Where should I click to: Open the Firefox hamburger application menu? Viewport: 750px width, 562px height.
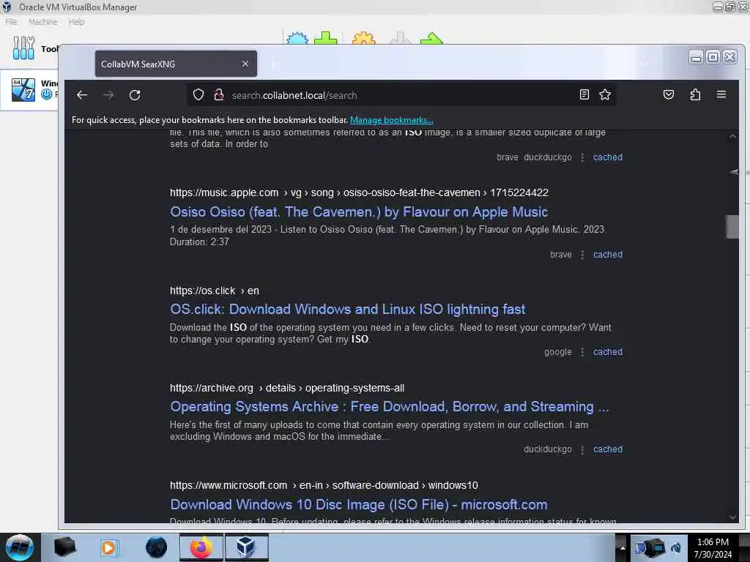click(x=721, y=94)
